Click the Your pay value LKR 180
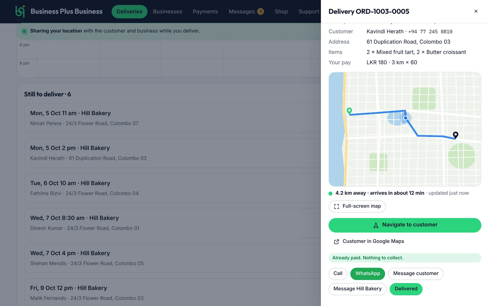The image size is (489, 306). 377,62
